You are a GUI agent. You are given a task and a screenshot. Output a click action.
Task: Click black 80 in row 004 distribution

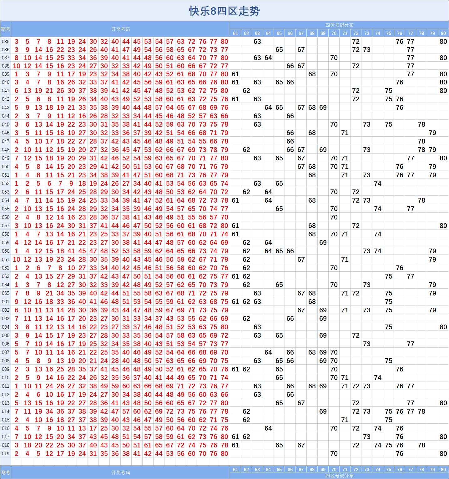pos(443,327)
